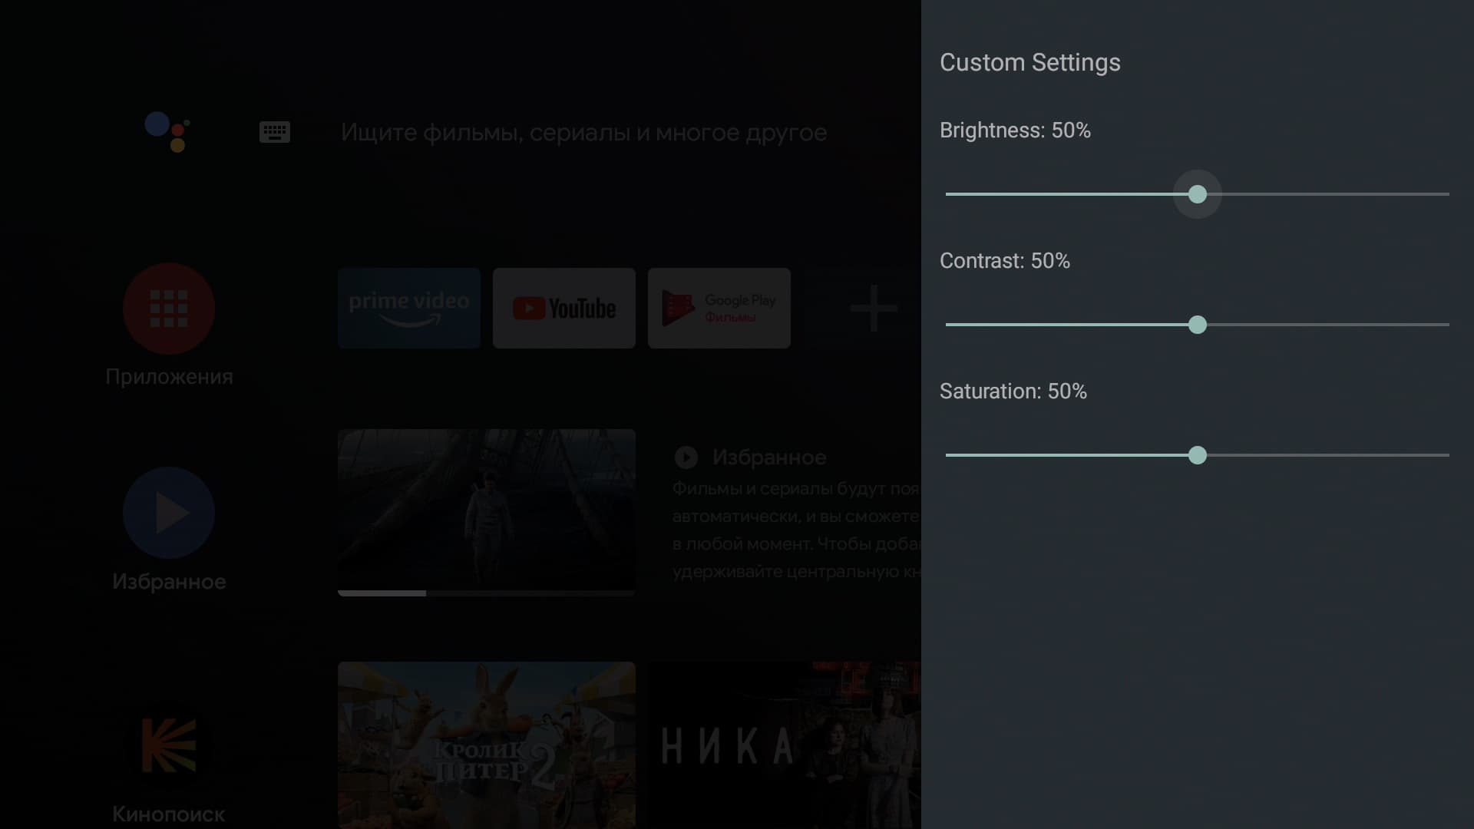Launch Google Play Фильмы app tile
Screen dimensions: 1474x829
coord(719,308)
